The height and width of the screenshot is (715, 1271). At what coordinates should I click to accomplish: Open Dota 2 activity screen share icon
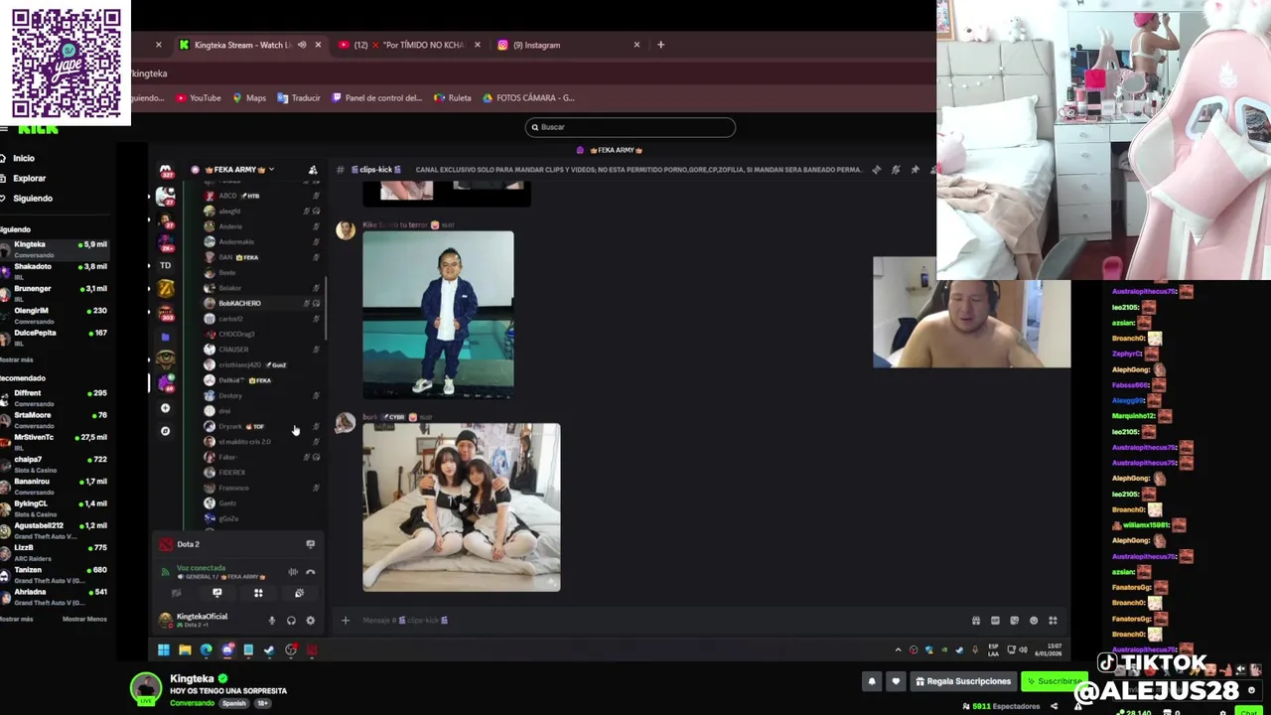pyautogui.click(x=310, y=544)
